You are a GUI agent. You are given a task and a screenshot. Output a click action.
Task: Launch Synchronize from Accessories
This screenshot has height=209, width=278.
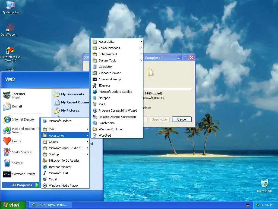click(117, 123)
